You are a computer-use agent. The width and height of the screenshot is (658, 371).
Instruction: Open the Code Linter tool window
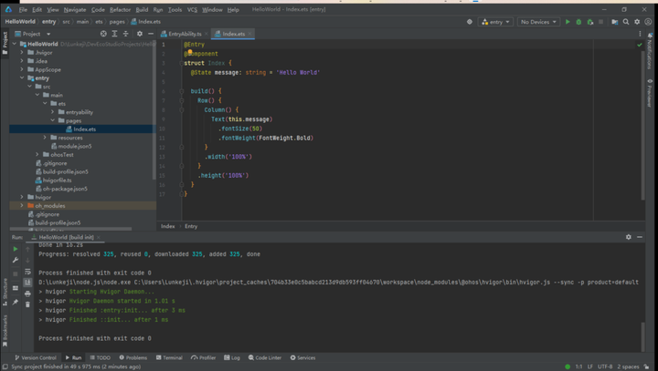(x=265, y=357)
